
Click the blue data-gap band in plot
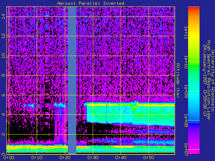tap(72, 80)
